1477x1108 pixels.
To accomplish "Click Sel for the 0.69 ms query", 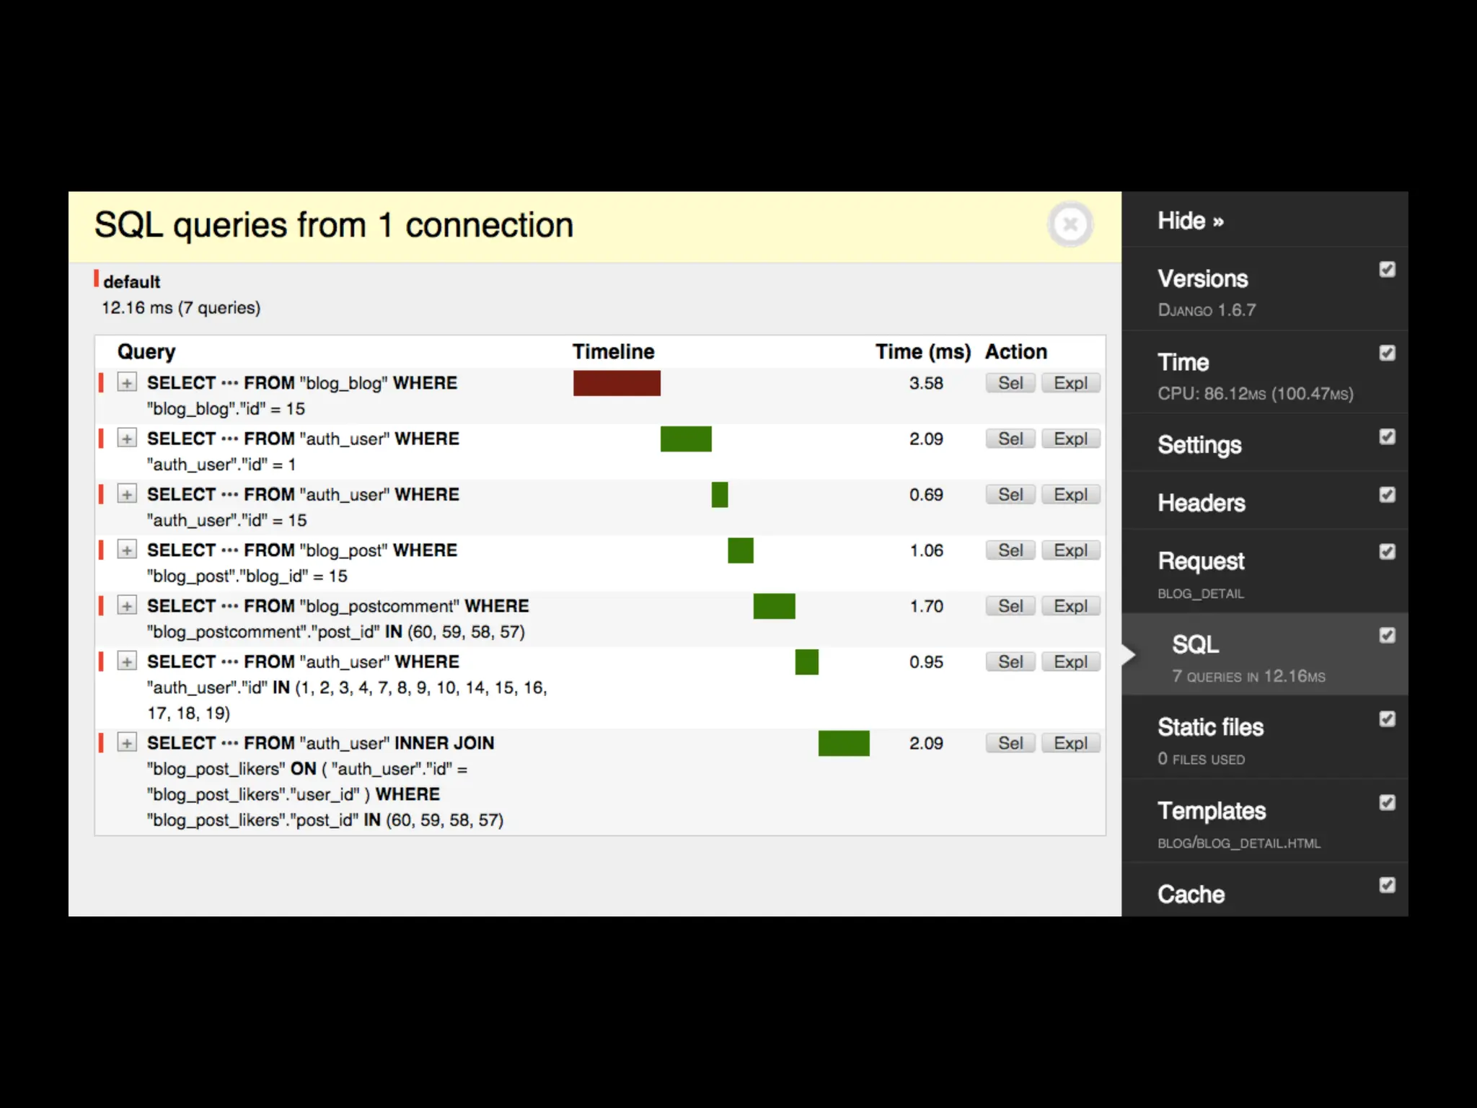I will (x=1010, y=494).
